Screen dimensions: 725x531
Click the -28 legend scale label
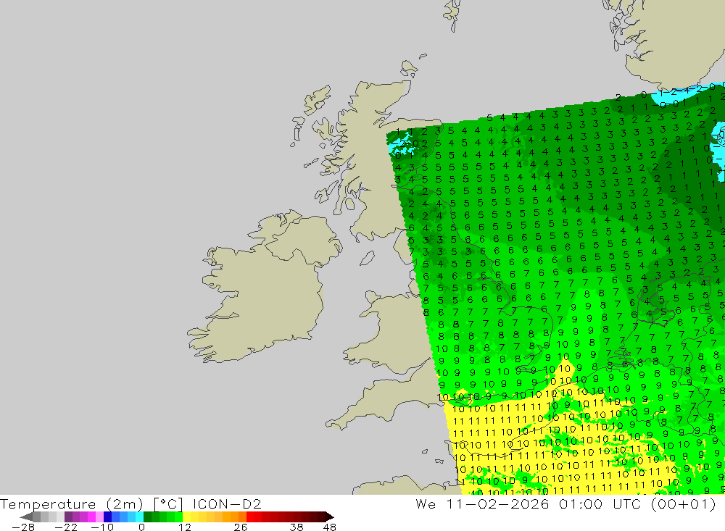pos(23,527)
